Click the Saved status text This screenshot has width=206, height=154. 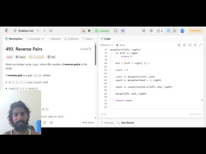tap(103, 114)
